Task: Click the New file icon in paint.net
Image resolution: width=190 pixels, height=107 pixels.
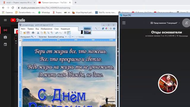Action: tap(21, 33)
